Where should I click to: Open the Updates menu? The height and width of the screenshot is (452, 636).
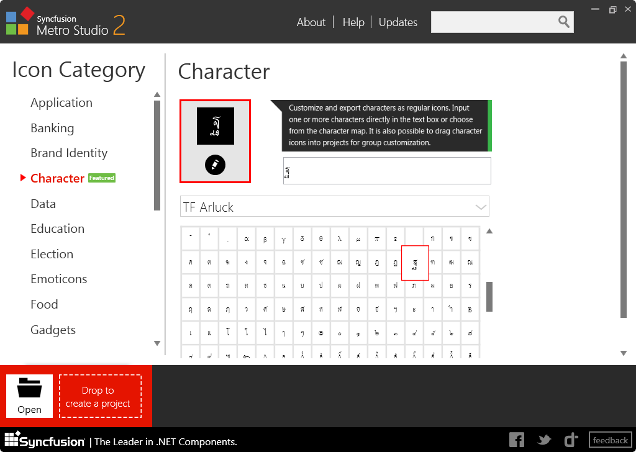coord(398,22)
